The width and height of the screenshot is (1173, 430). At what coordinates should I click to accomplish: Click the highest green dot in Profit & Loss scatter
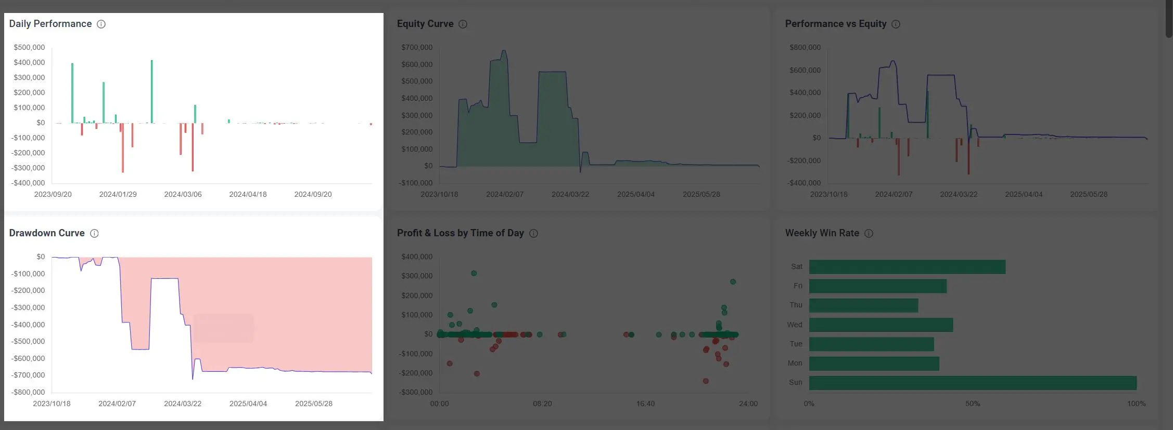click(474, 273)
